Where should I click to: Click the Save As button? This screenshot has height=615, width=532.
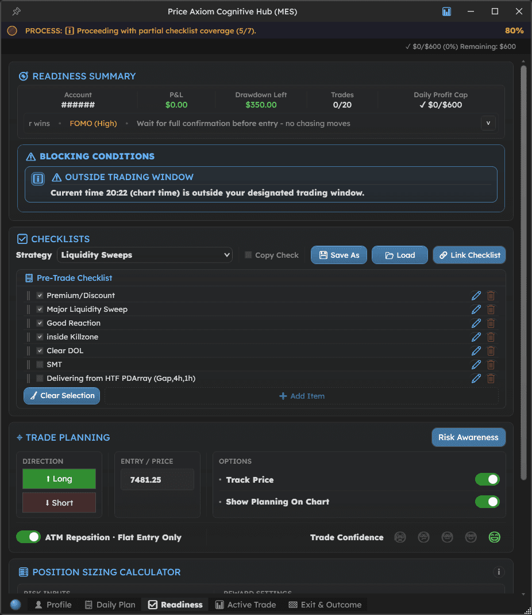339,255
